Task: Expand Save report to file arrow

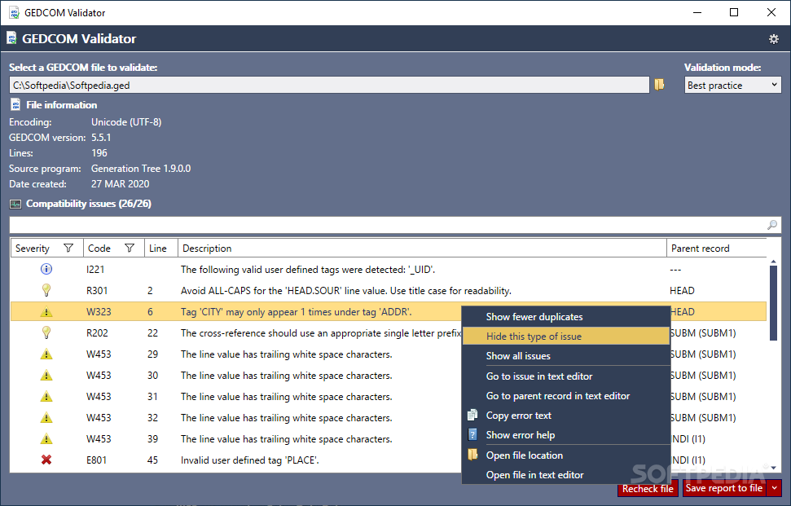Action: click(x=775, y=488)
